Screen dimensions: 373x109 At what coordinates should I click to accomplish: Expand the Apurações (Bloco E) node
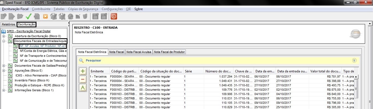coord(4,70)
